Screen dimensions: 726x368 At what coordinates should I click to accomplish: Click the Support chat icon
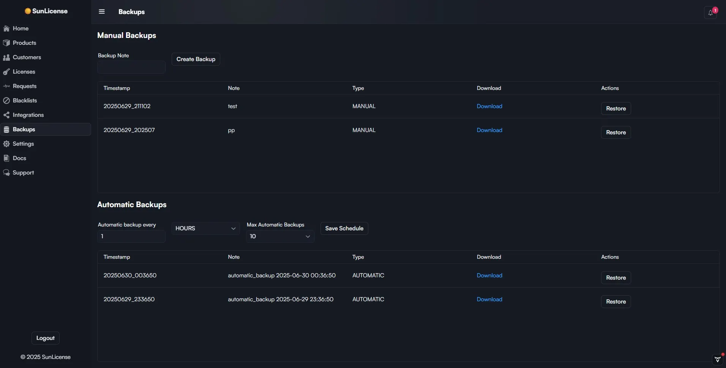[x=6, y=173]
